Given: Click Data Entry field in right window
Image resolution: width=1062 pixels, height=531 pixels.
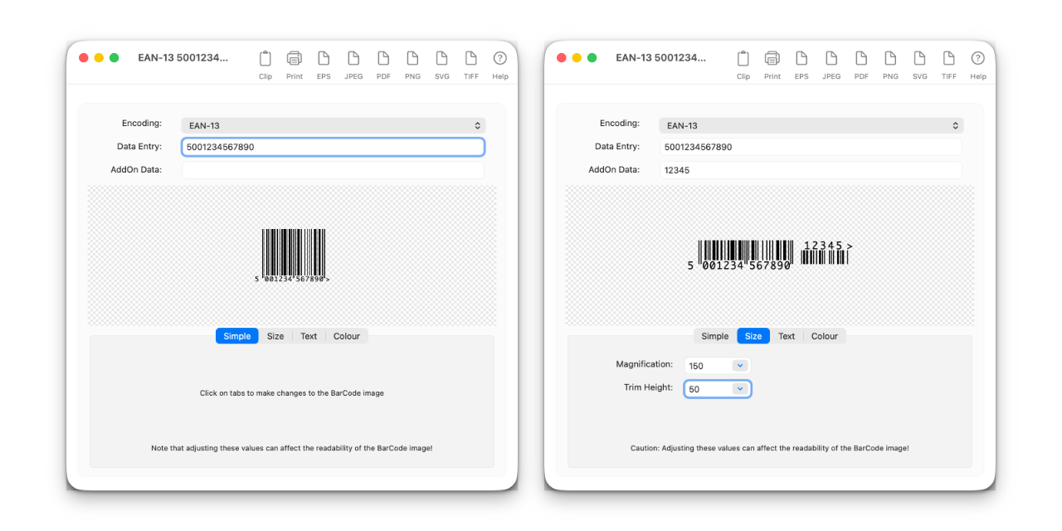Looking at the screenshot, I should click(x=811, y=147).
